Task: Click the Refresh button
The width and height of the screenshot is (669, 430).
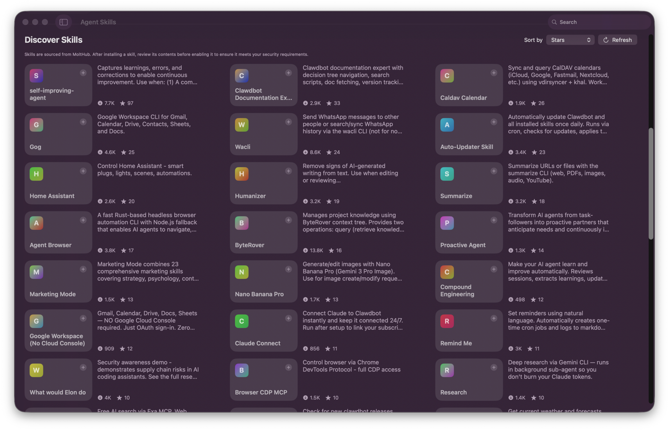Action: (617, 40)
